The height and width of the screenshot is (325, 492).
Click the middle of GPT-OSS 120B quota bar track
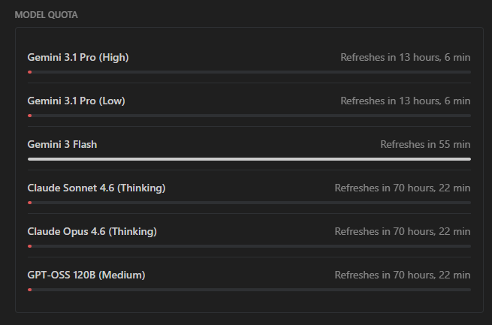coord(249,290)
